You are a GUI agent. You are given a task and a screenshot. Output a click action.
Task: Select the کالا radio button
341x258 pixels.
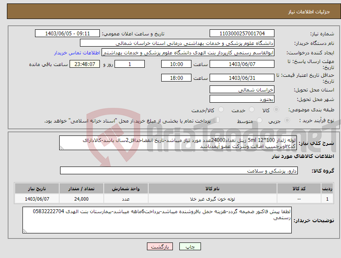point(276,110)
